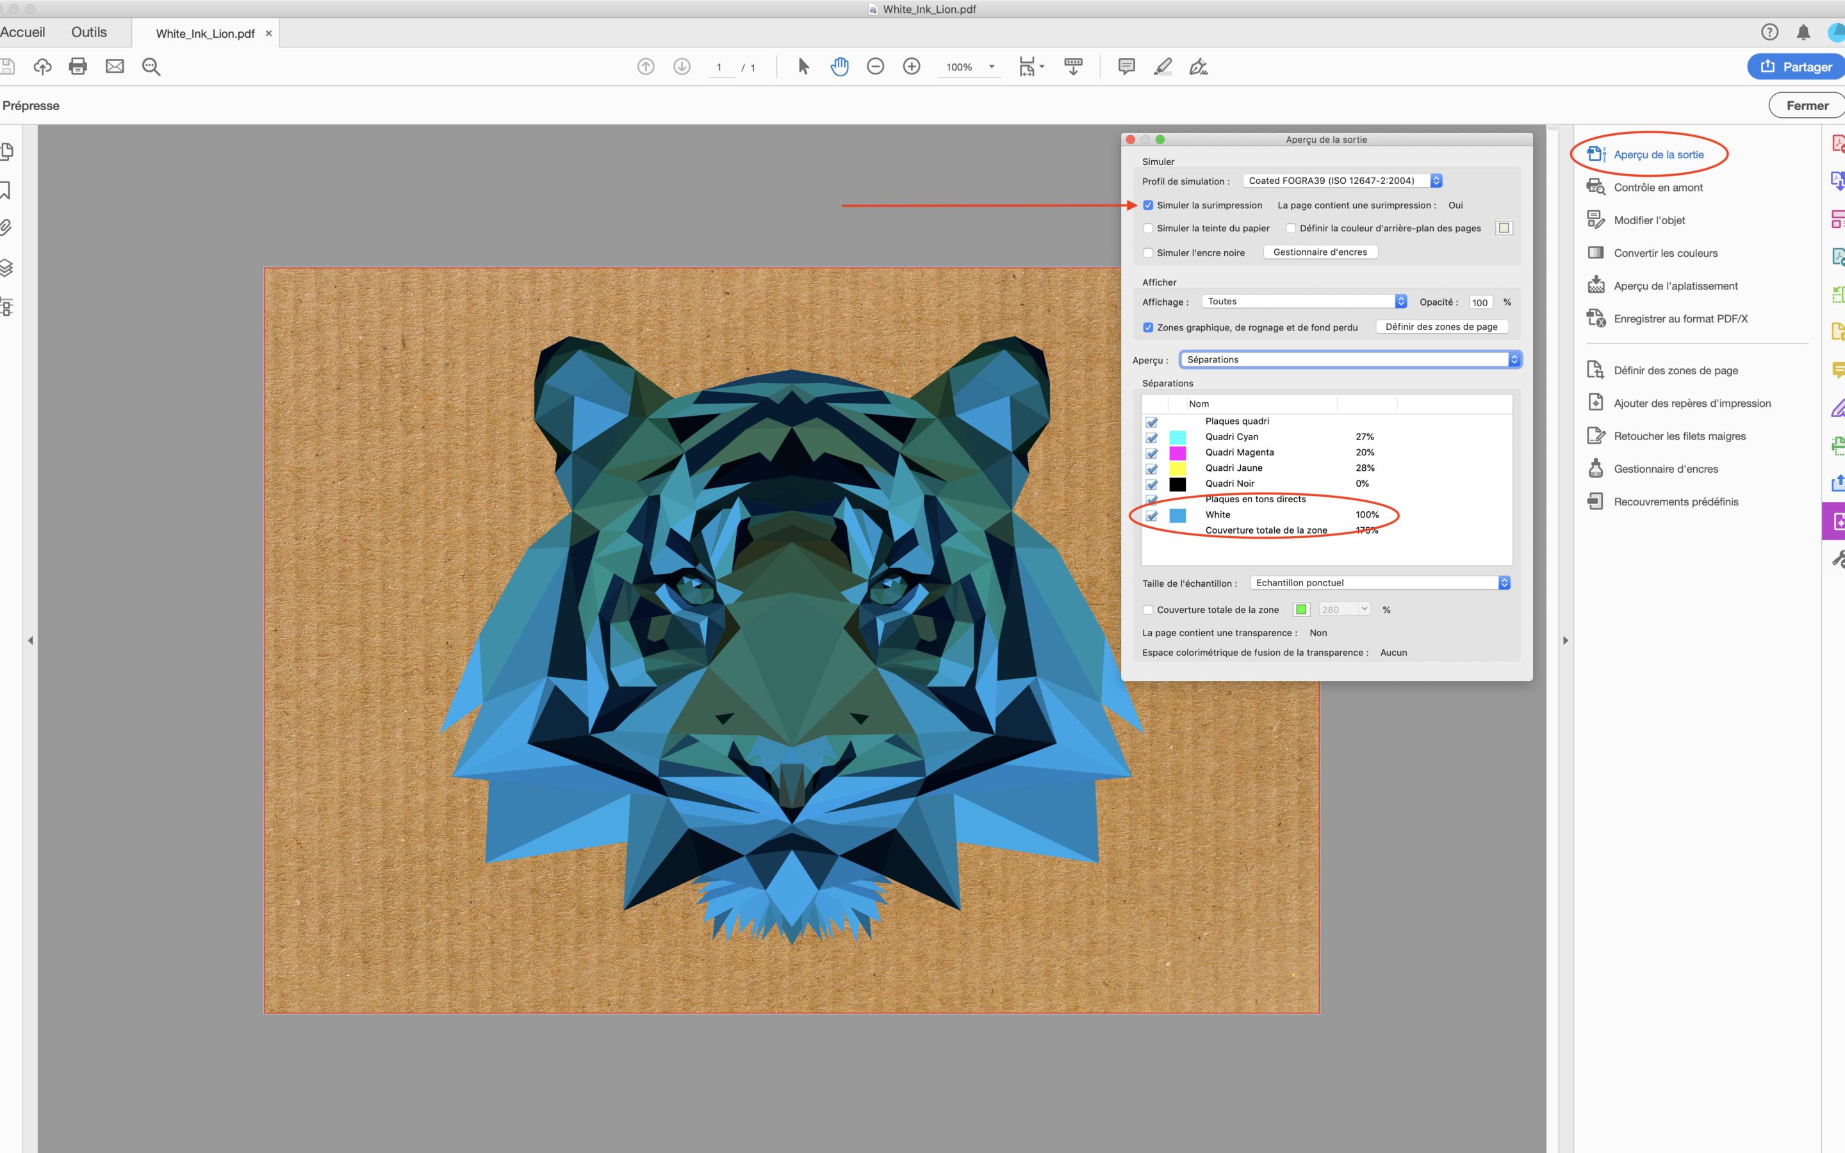Open Contrôle en amont in the panel

click(1657, 188)
